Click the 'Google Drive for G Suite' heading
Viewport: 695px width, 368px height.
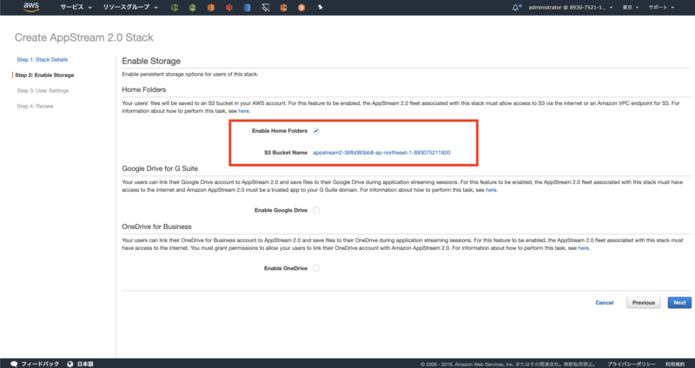[x=160, y=168]
